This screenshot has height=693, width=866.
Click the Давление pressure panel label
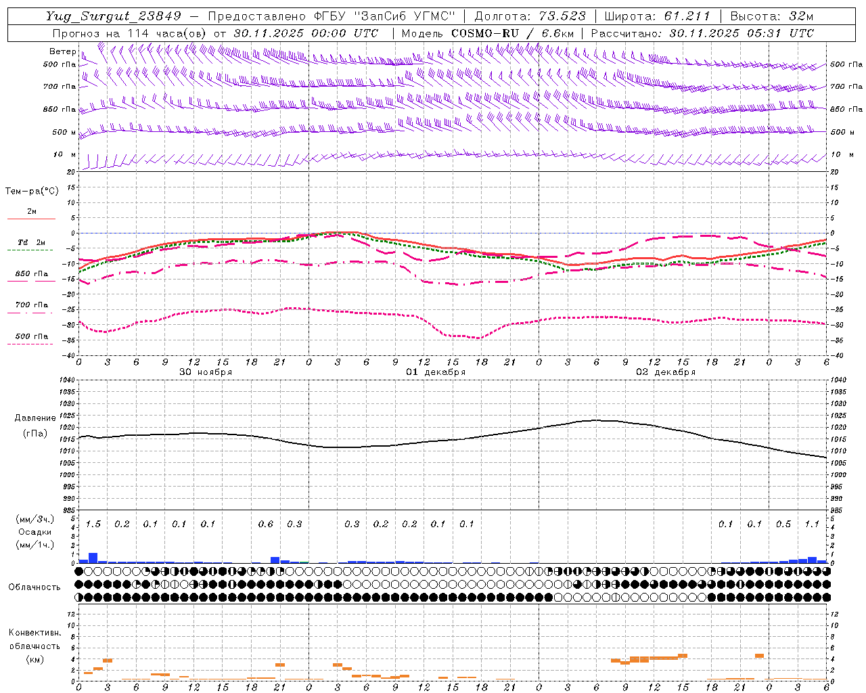click(x=35, y=418)
